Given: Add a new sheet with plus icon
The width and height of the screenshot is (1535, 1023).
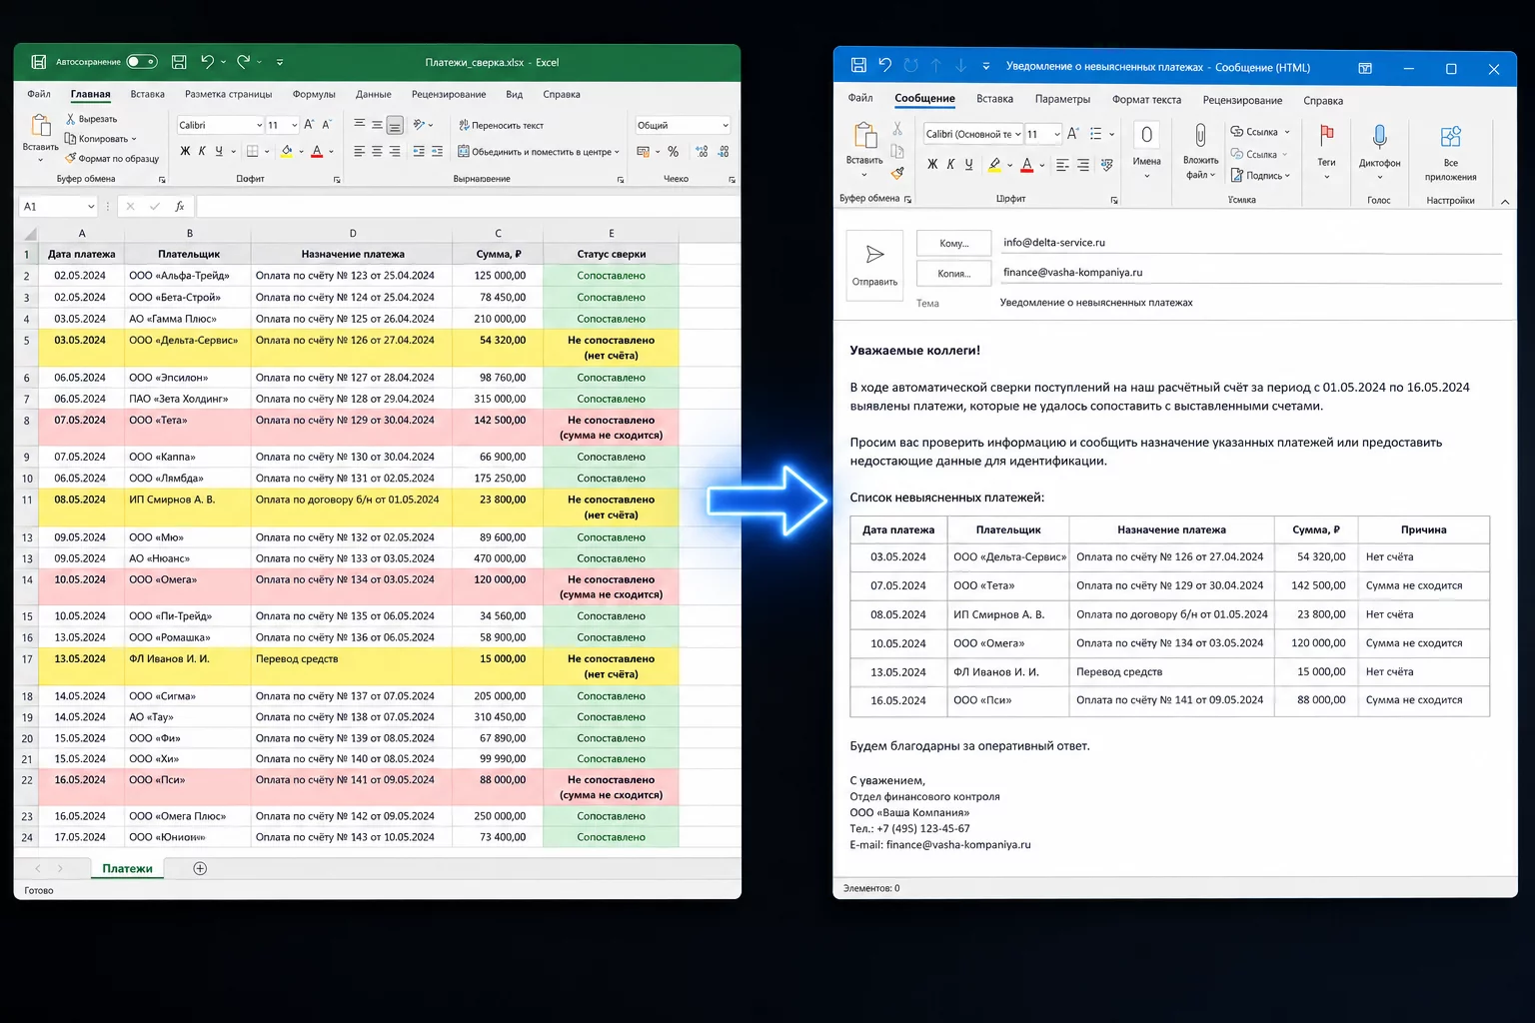Looking at the screenshot, I should click(x=200, y=868).
